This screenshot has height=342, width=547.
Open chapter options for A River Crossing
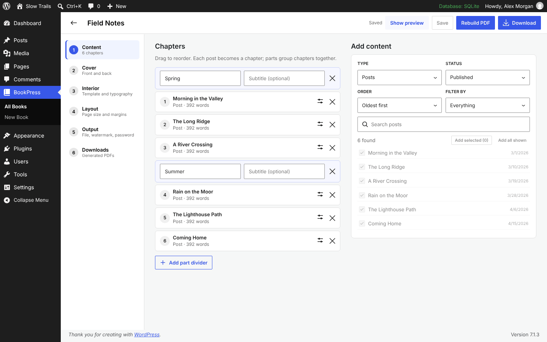(x=320, y=147)
